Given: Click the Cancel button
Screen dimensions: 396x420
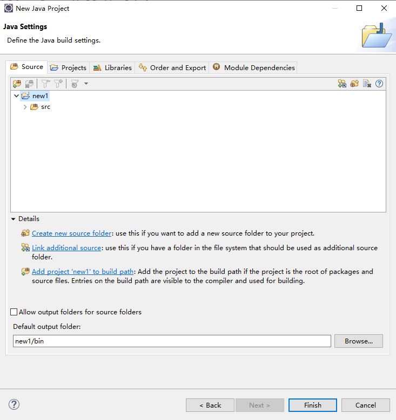Looking at the screenshot, I should coord(365,405).
